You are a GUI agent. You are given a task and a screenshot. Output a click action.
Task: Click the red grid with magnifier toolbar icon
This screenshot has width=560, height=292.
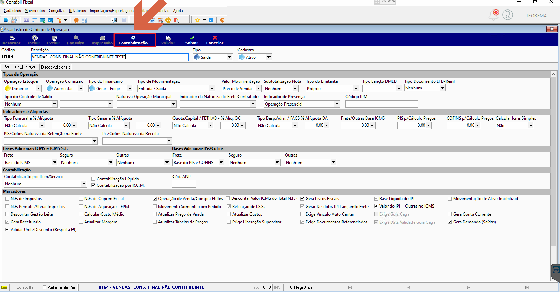[176, 20]
